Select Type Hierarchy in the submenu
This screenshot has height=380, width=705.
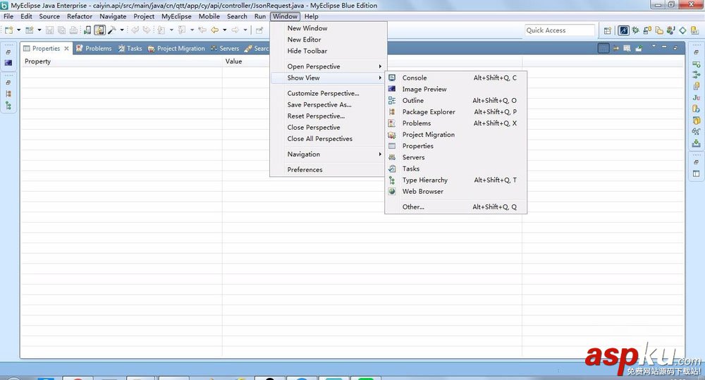(x=455, y=180)
